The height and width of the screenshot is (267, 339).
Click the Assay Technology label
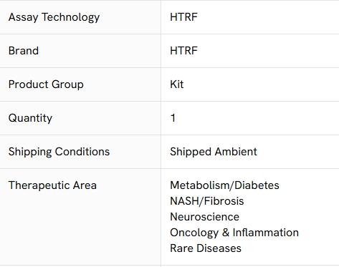point(54,17)
